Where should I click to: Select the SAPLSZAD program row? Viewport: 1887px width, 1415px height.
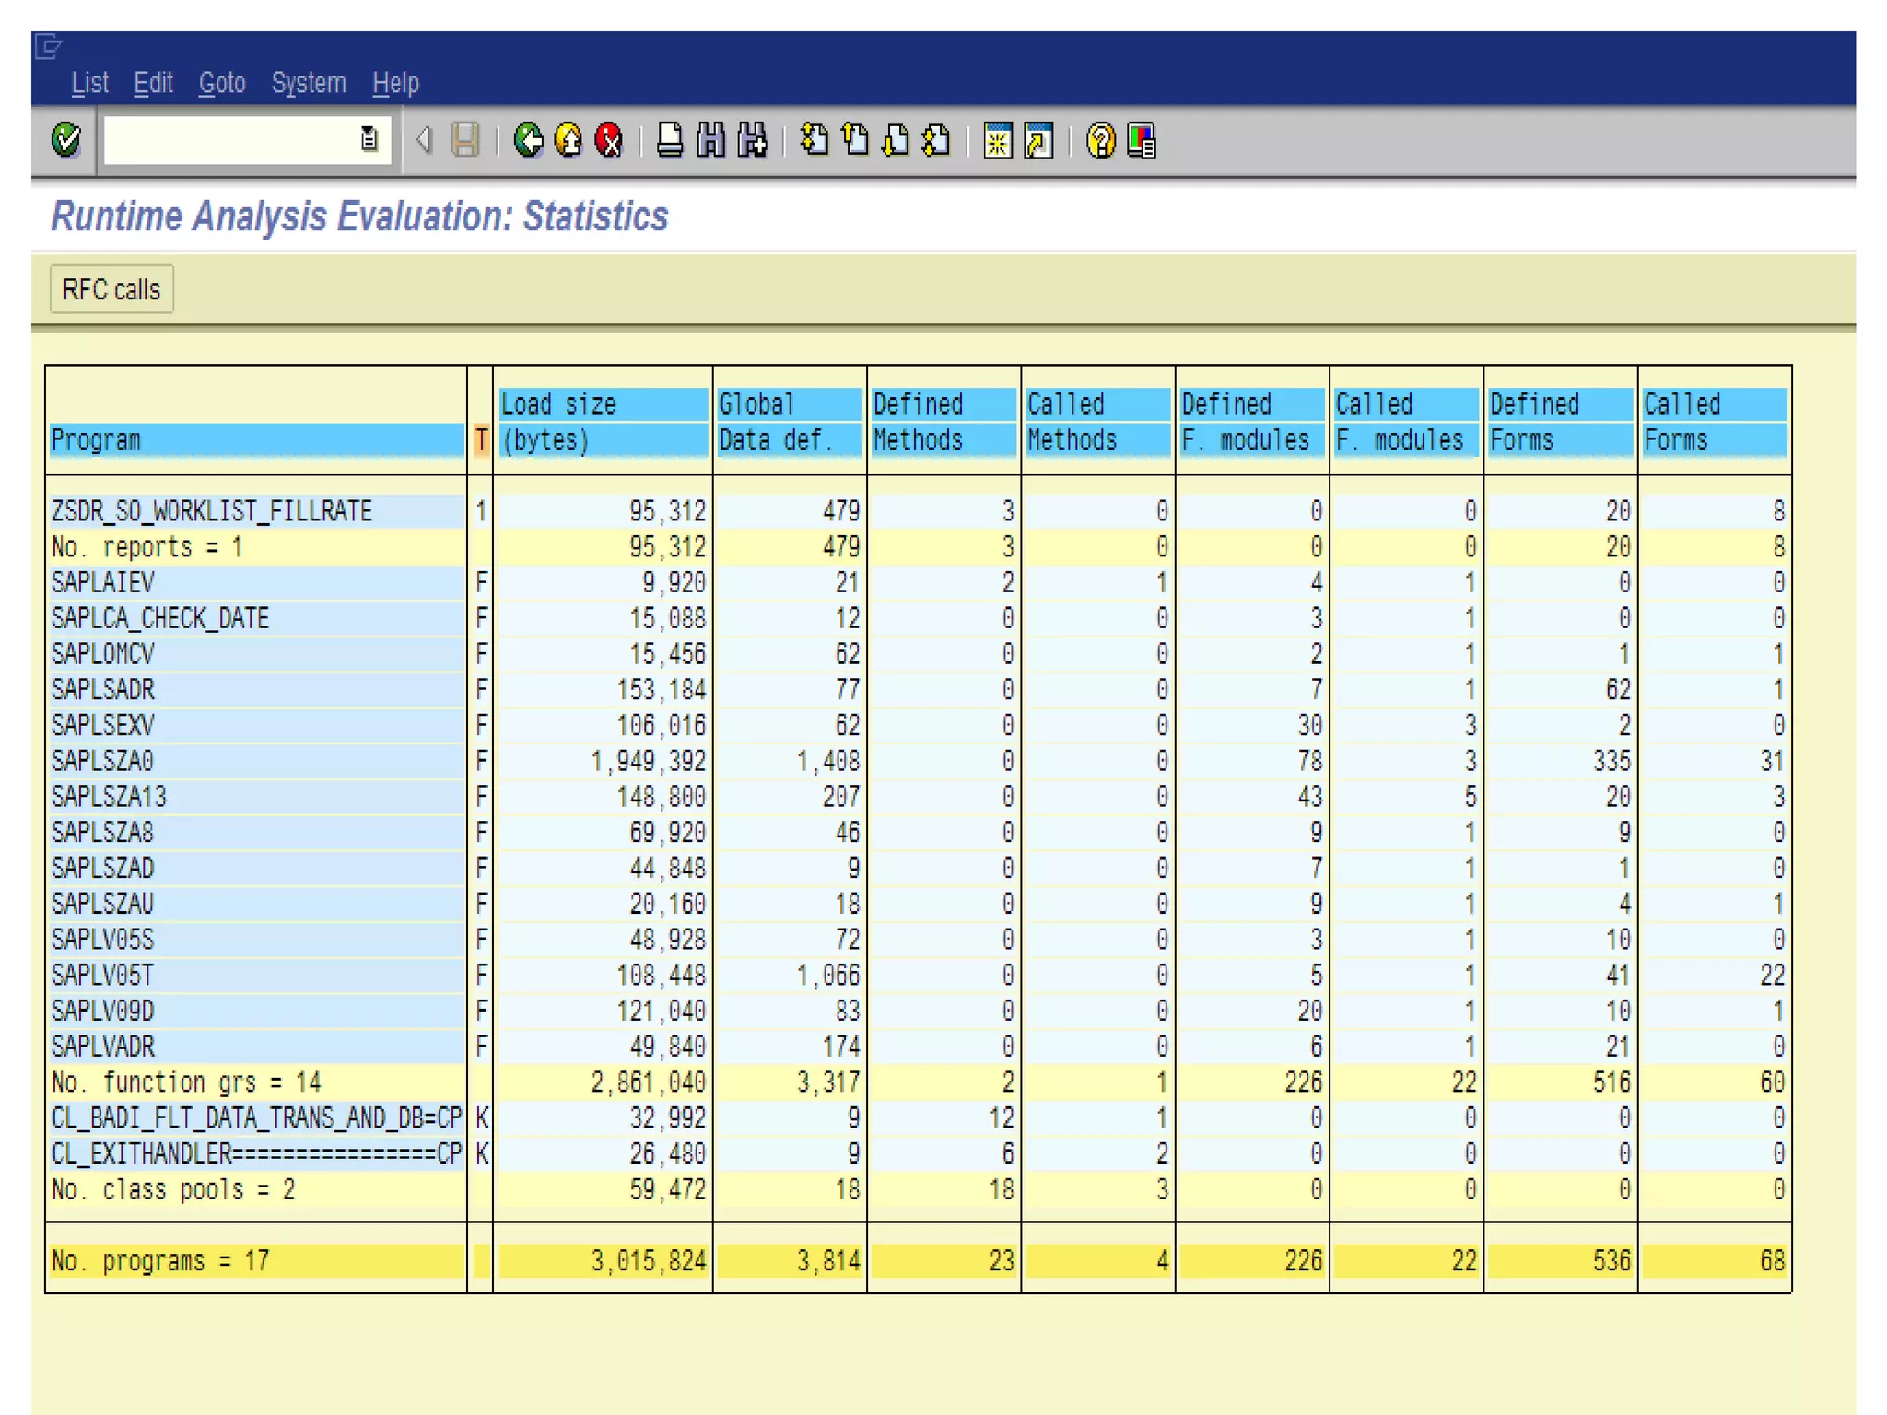pyautogui.click(x=918, y=868)
